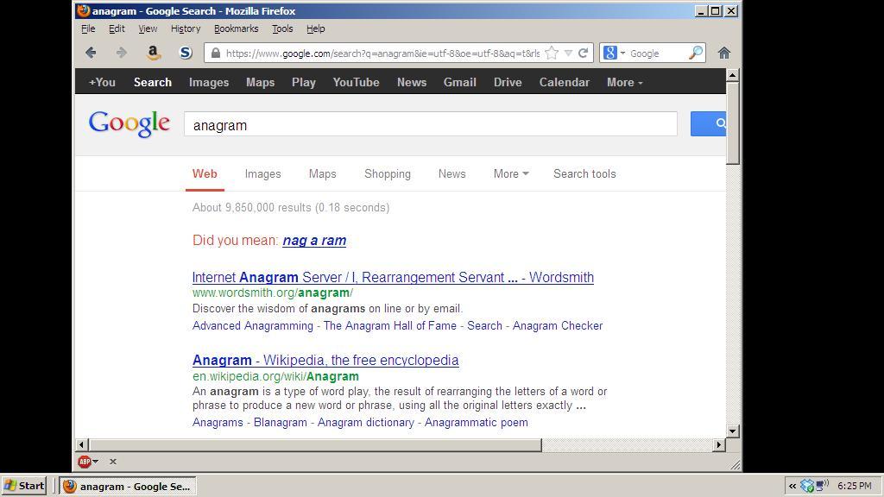884x497 pixels.
Task: Switch to the Shopping results tab
Action: click(388, 174)
